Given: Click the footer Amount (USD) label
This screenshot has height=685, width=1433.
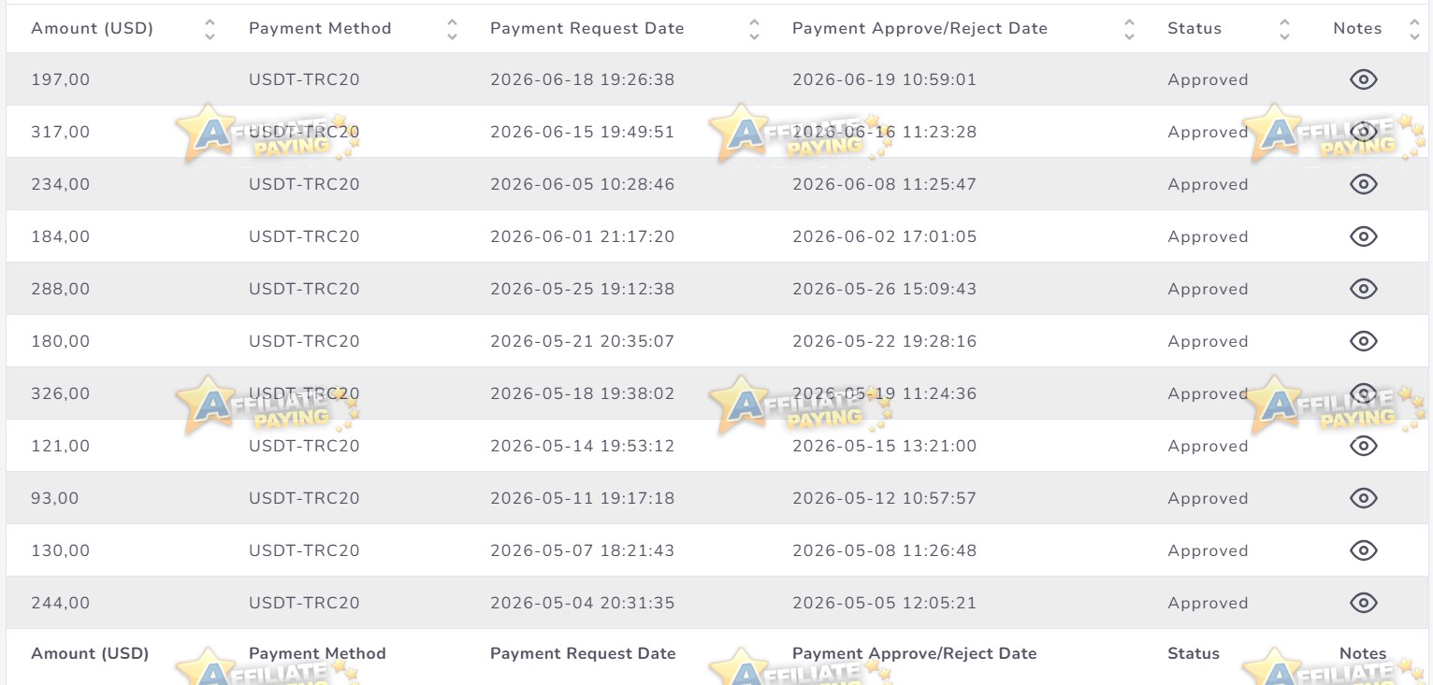Looking at the screenshot, I should tap(90, 653).
